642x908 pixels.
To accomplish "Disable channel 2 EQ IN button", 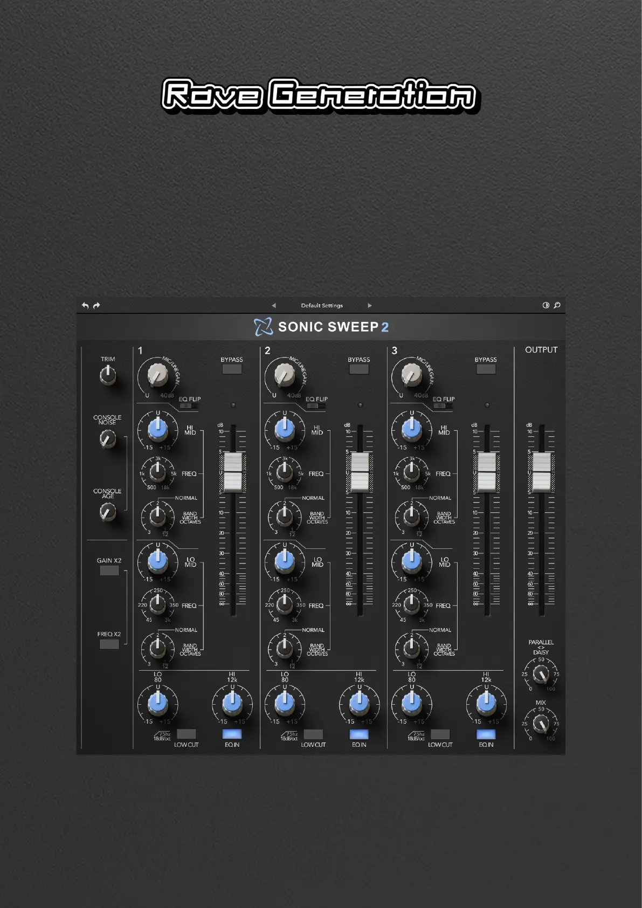I will [x=359, y=734].
